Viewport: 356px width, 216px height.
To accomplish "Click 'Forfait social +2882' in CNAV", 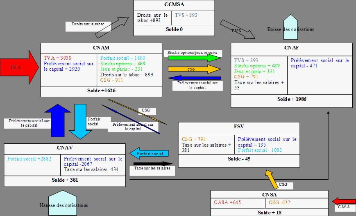I will (x=29, y=159).
